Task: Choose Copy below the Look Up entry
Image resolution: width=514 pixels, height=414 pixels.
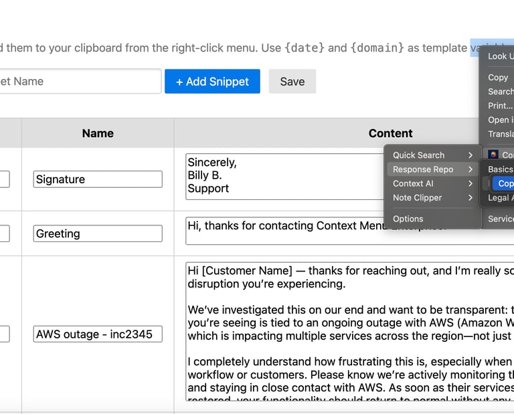Action: 498,78
